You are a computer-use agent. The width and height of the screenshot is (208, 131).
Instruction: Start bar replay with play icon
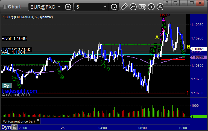(x=151, y=7)
